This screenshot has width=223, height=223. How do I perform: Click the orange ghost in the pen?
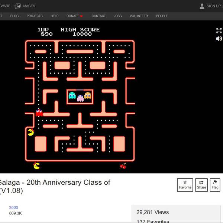87,96
